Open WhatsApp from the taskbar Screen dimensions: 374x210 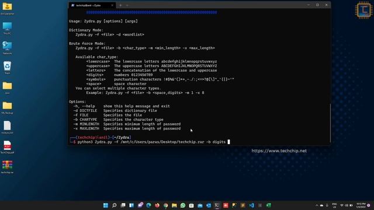point(183,205)
